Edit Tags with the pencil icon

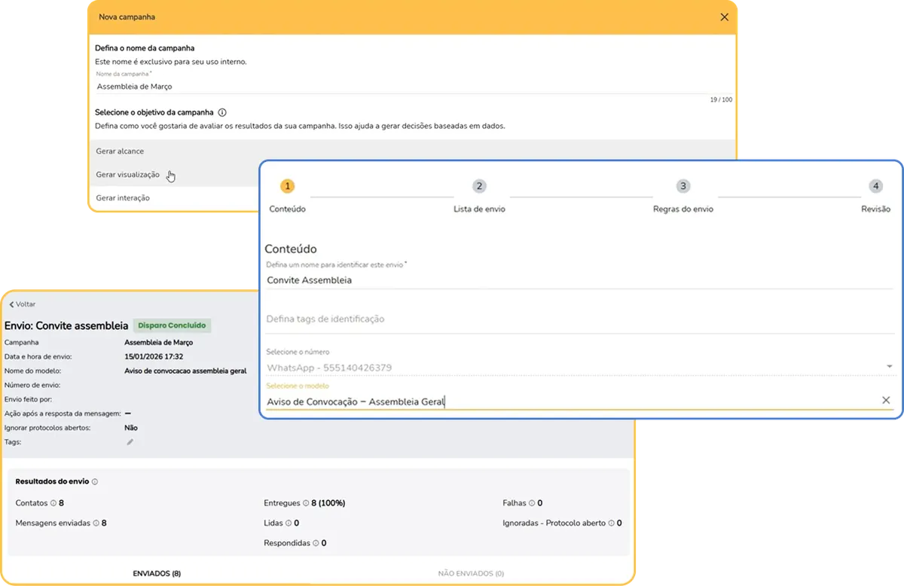[130, 442]
